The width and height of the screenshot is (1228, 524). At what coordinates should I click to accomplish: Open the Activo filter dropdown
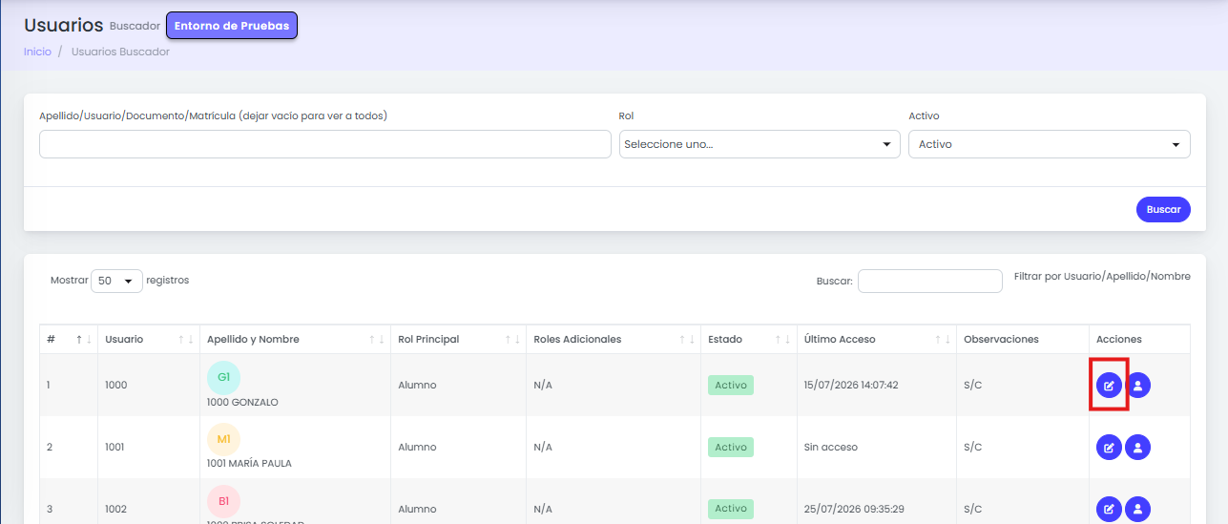tap(1050, 144)
